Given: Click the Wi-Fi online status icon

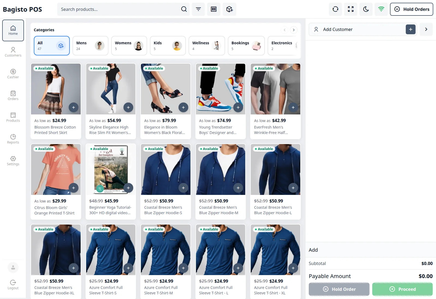Looking at the screenshot, I should 381,9.
